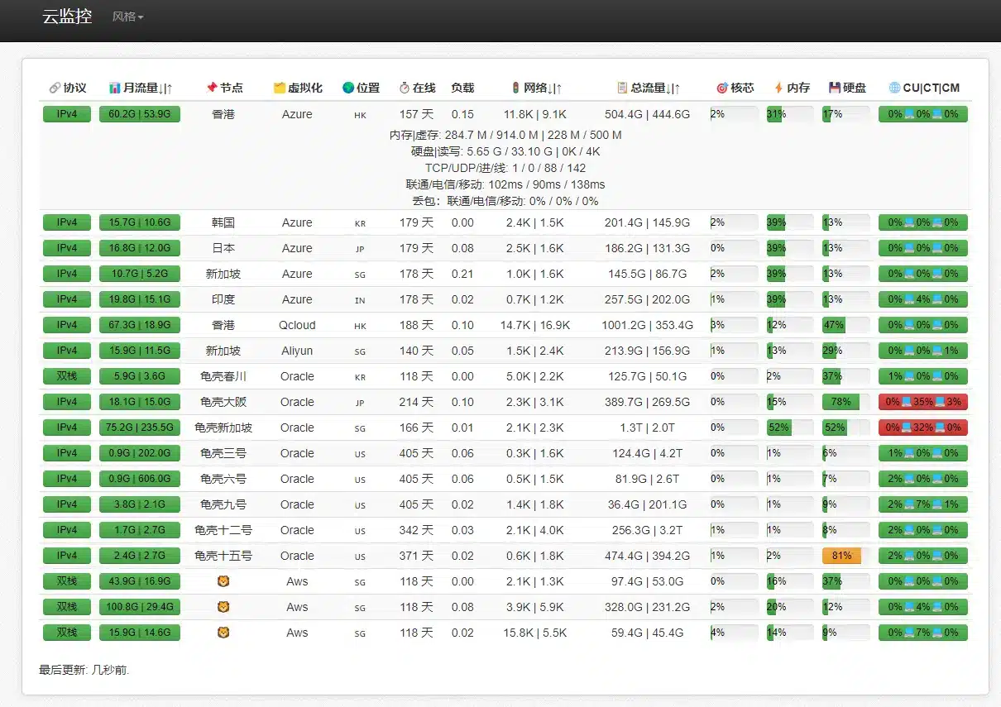Click the 214 天 uptime value
This screenshot has width=1001, height=707.
coord(416,402)
